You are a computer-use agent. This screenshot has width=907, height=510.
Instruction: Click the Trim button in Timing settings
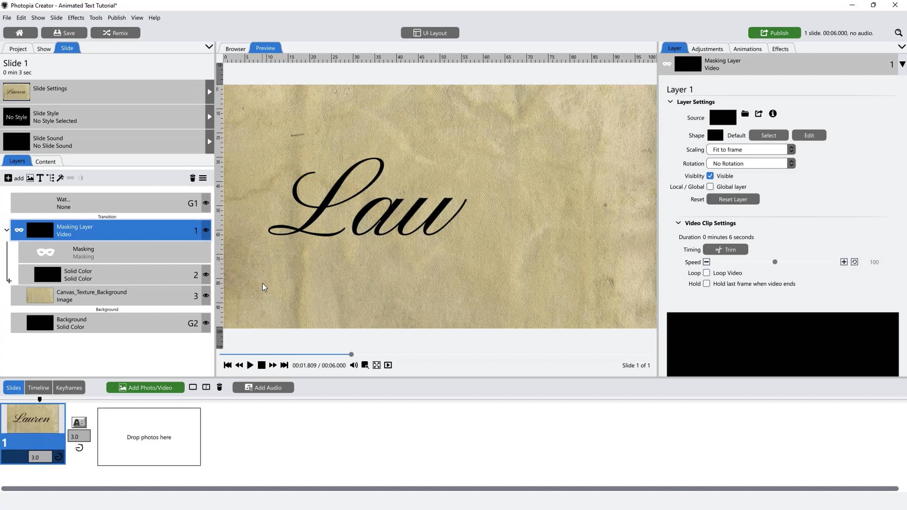click(725, 249)
